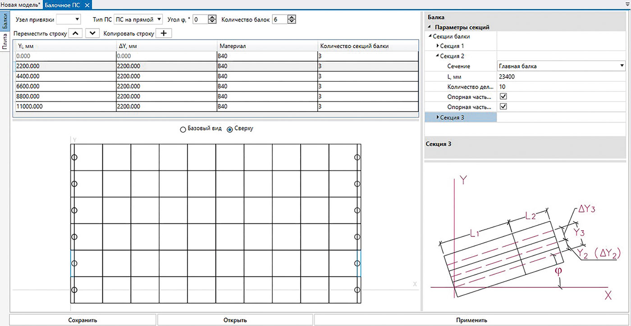Select the Сверху view radio button
This screenshot has width=631, height=326.
click(230, 130)
